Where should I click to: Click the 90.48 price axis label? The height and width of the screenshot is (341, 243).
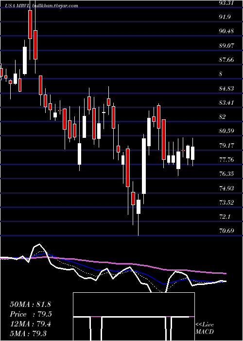tap(226, 31)
